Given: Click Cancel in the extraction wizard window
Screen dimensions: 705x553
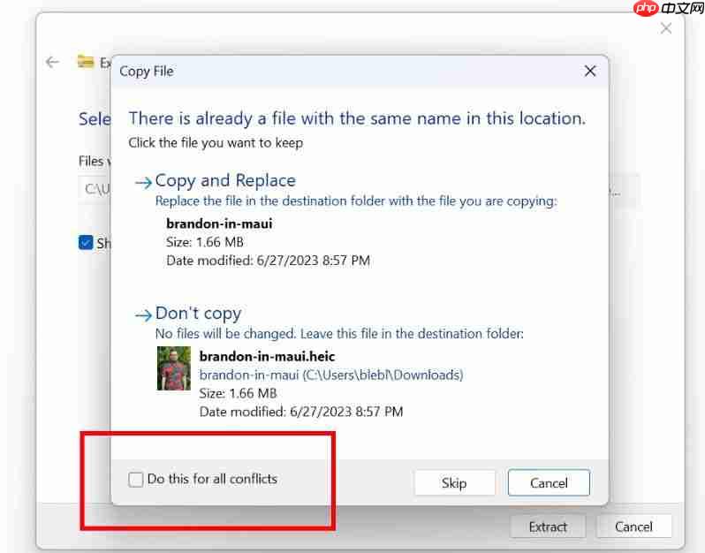Looking at the screenshot, I should [x=633, y=526].
